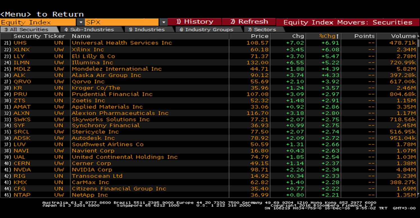Switch to the All Securities tab

(29, 30)
